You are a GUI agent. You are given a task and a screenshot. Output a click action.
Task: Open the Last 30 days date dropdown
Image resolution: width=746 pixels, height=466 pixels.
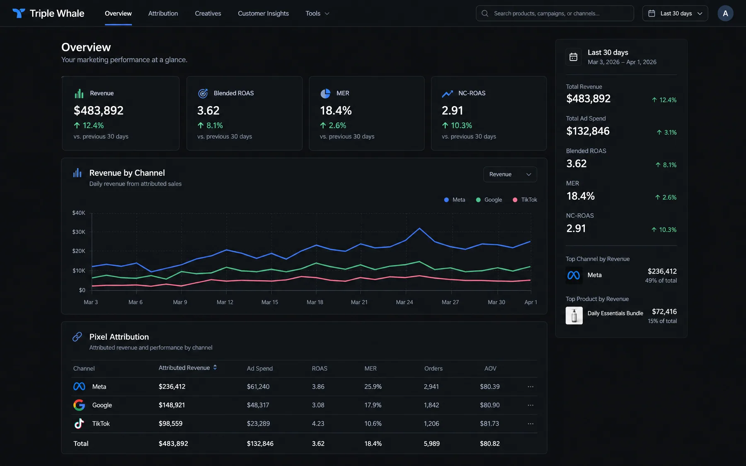click(x=675, y=13)
